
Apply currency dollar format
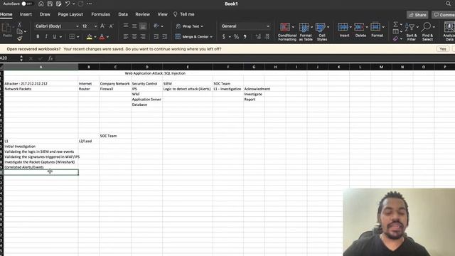point(223,36)
